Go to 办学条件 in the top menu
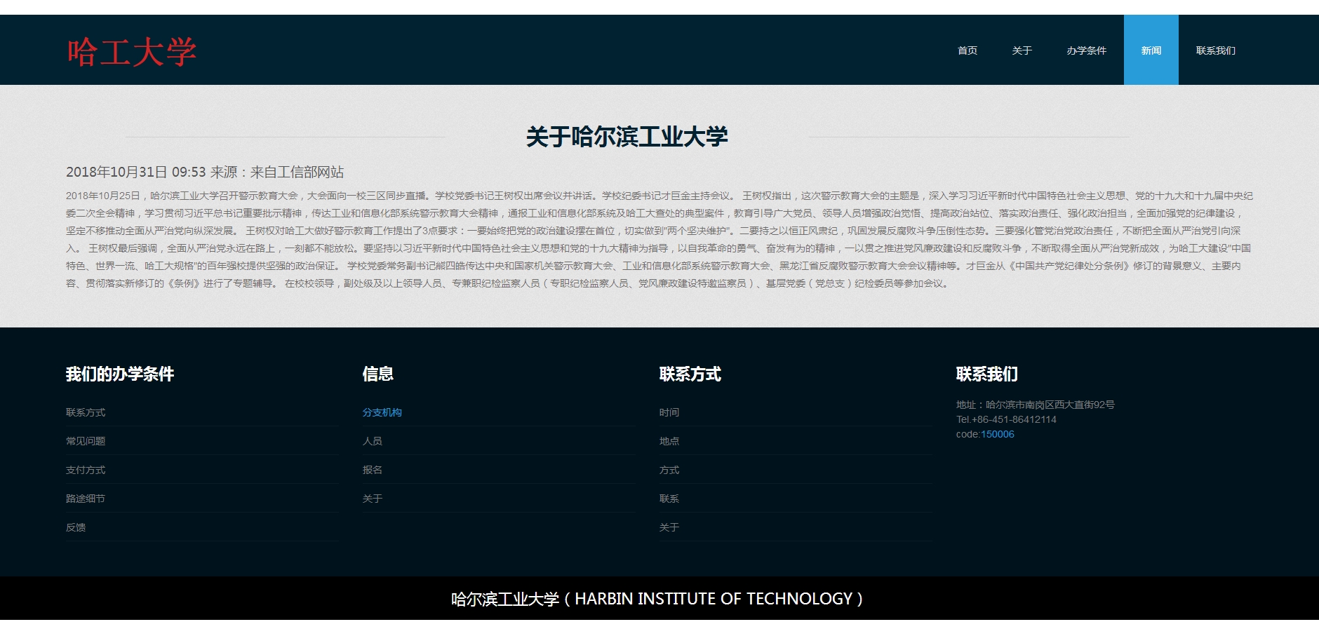 [x=1086, y=50]
